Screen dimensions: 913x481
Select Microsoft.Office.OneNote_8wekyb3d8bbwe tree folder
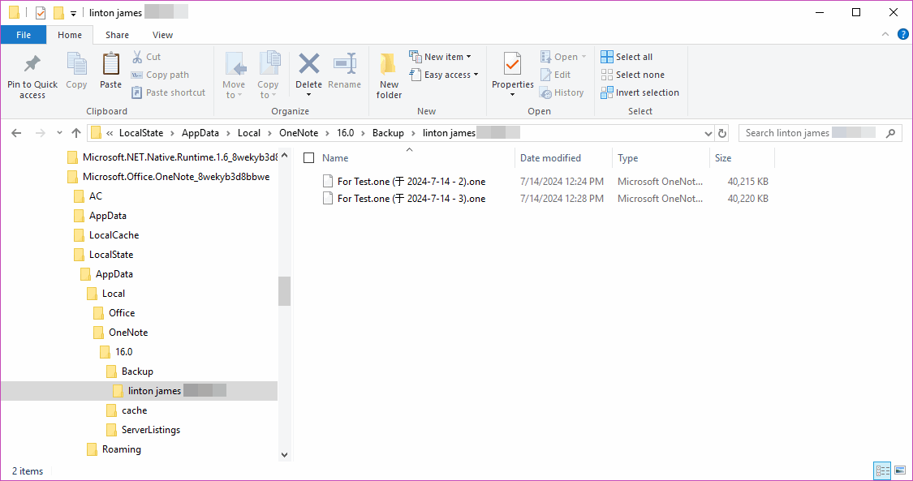(x=168, y=177)
